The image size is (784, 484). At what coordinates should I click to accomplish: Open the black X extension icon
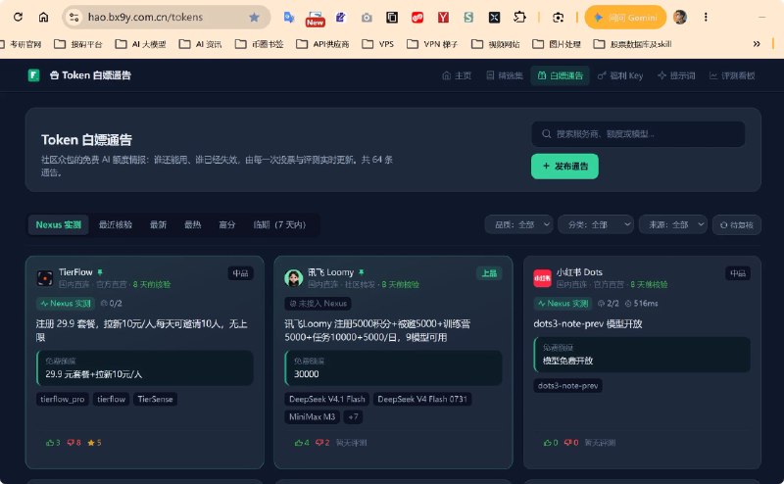tap(494, 18)
